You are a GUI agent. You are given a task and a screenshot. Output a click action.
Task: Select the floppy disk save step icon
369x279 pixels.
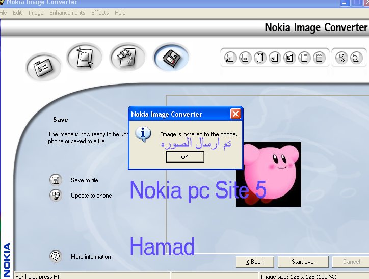pyautogui.click(x=171, y=58)
